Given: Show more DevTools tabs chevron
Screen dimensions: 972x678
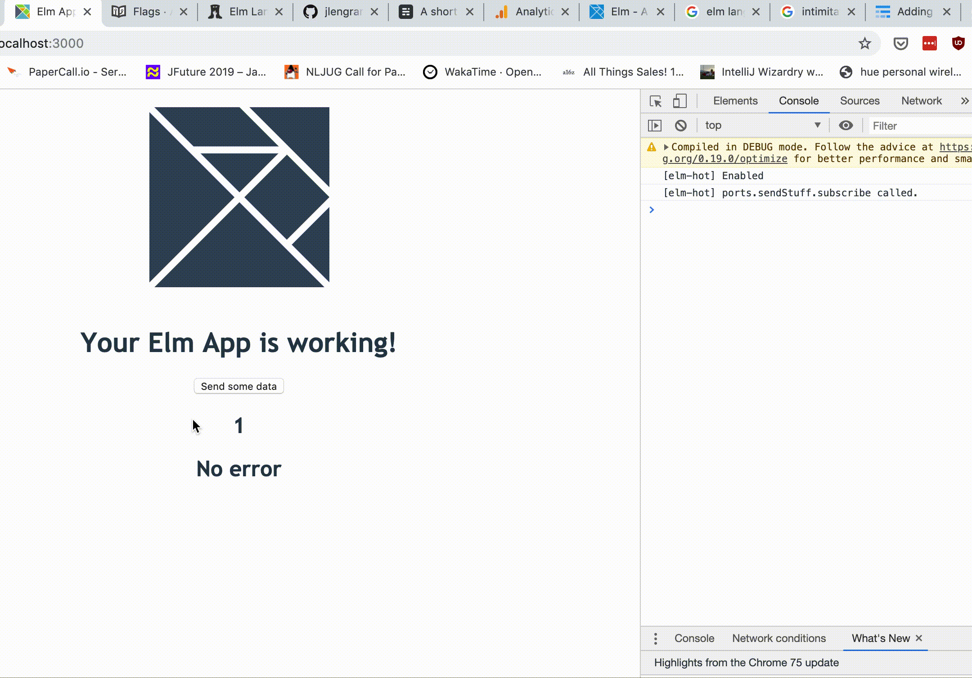Looking at the screenshot, I should pos(964,101).
